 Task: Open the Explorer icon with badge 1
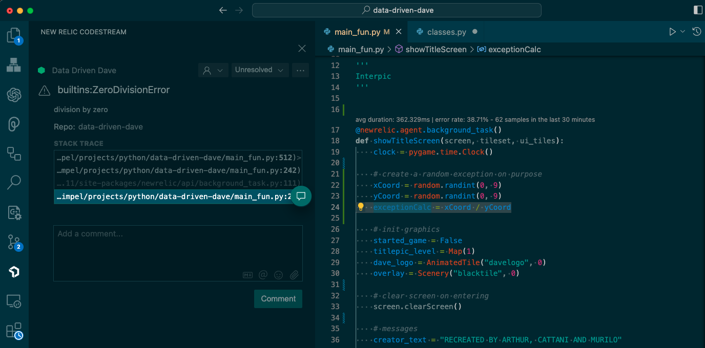pyautogui.click(x=14, y=35)
